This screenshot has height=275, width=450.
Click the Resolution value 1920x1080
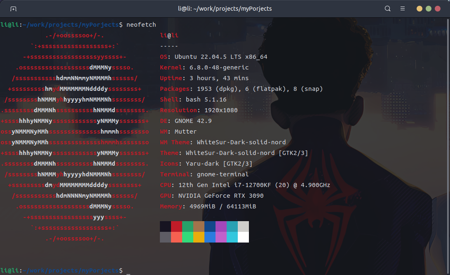coord(221,110)
